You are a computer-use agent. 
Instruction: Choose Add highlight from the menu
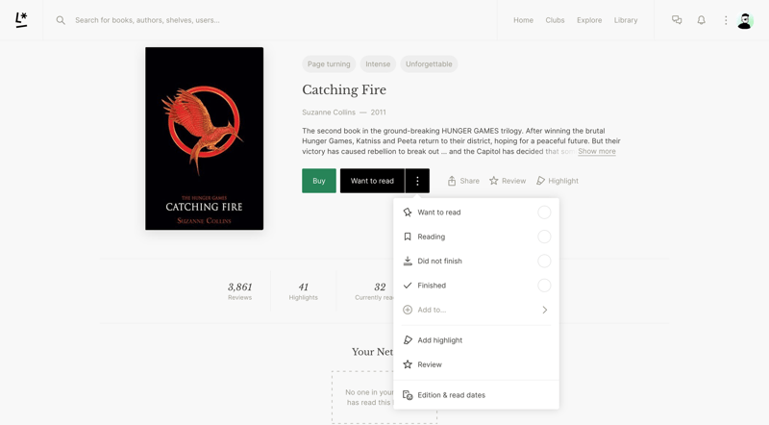coord(439,340)
